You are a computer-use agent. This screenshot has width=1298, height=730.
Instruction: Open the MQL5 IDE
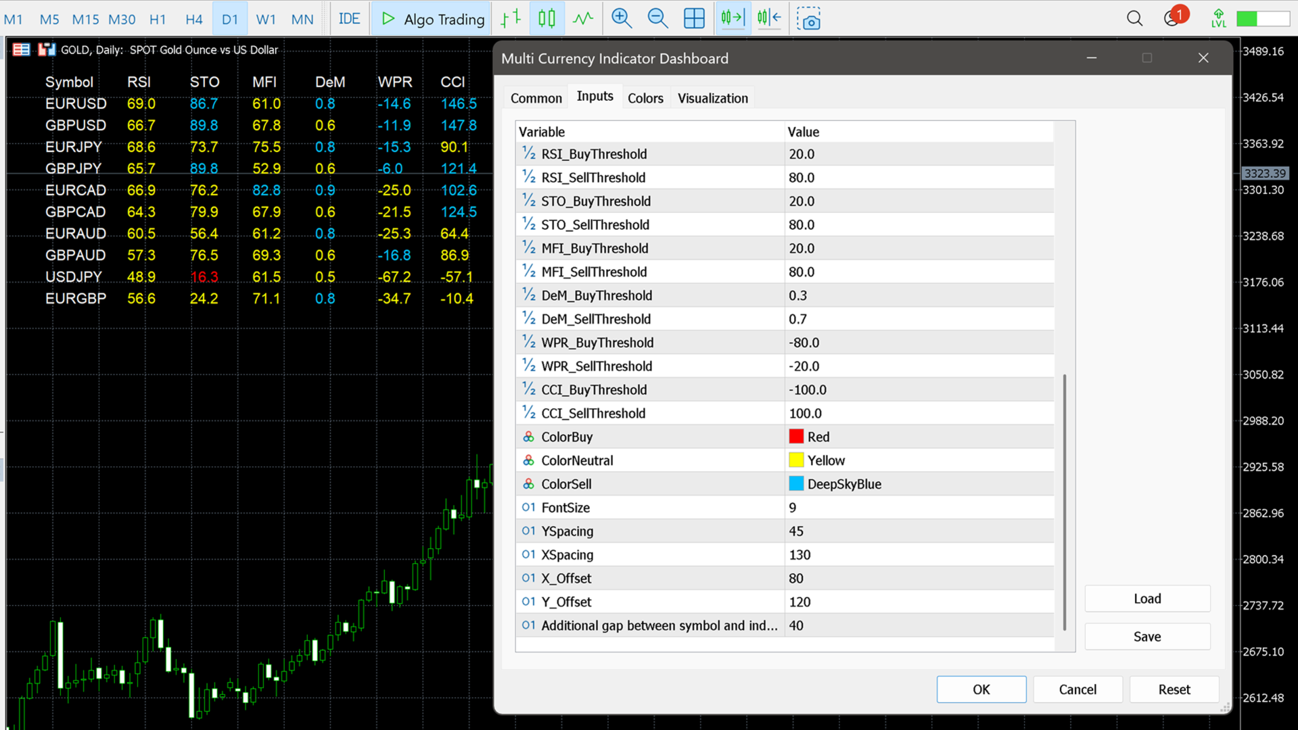point(349,18)
